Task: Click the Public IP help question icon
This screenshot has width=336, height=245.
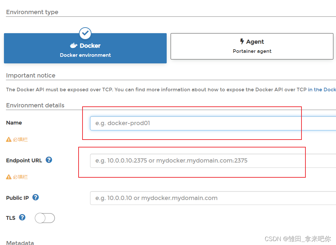Action: 36,197
